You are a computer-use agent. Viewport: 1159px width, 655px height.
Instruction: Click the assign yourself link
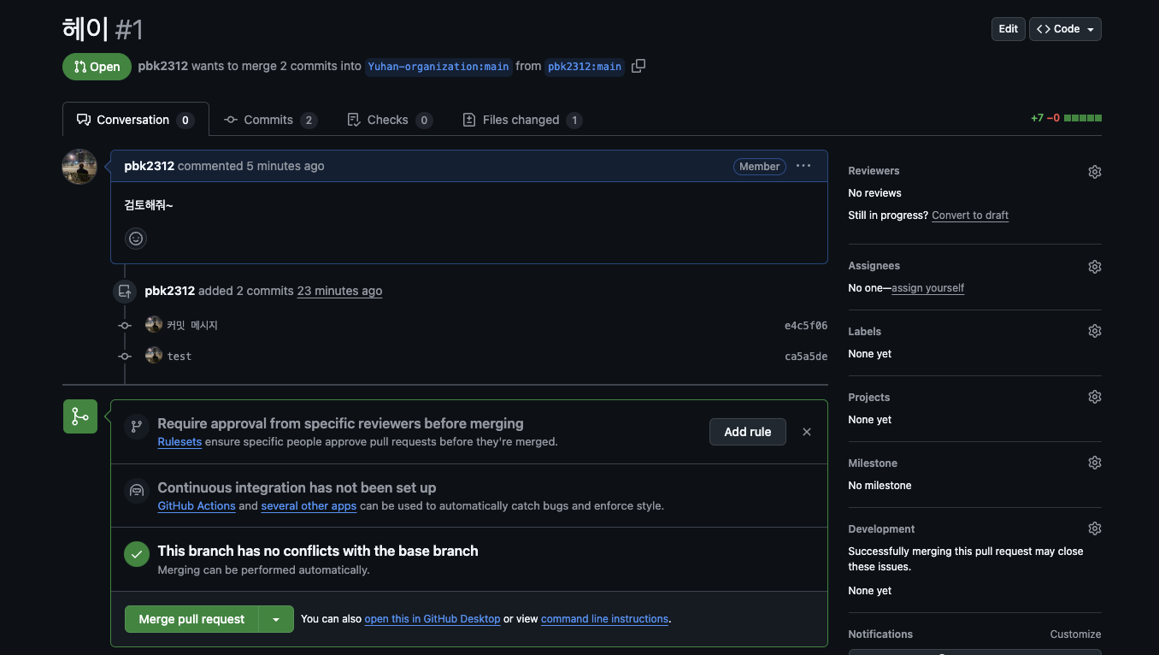(927, 288)
